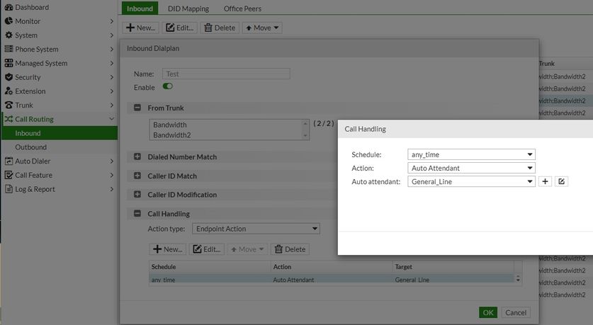The width and height of the screenshot is (593, 325).
Task: Click the Call Routing shuffle icon
Action: 9,119
